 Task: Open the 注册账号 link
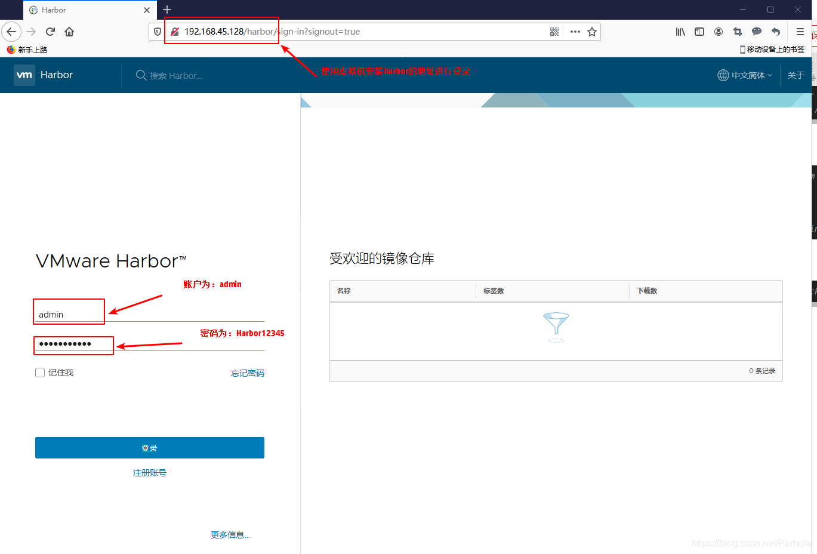coord(150,473)
